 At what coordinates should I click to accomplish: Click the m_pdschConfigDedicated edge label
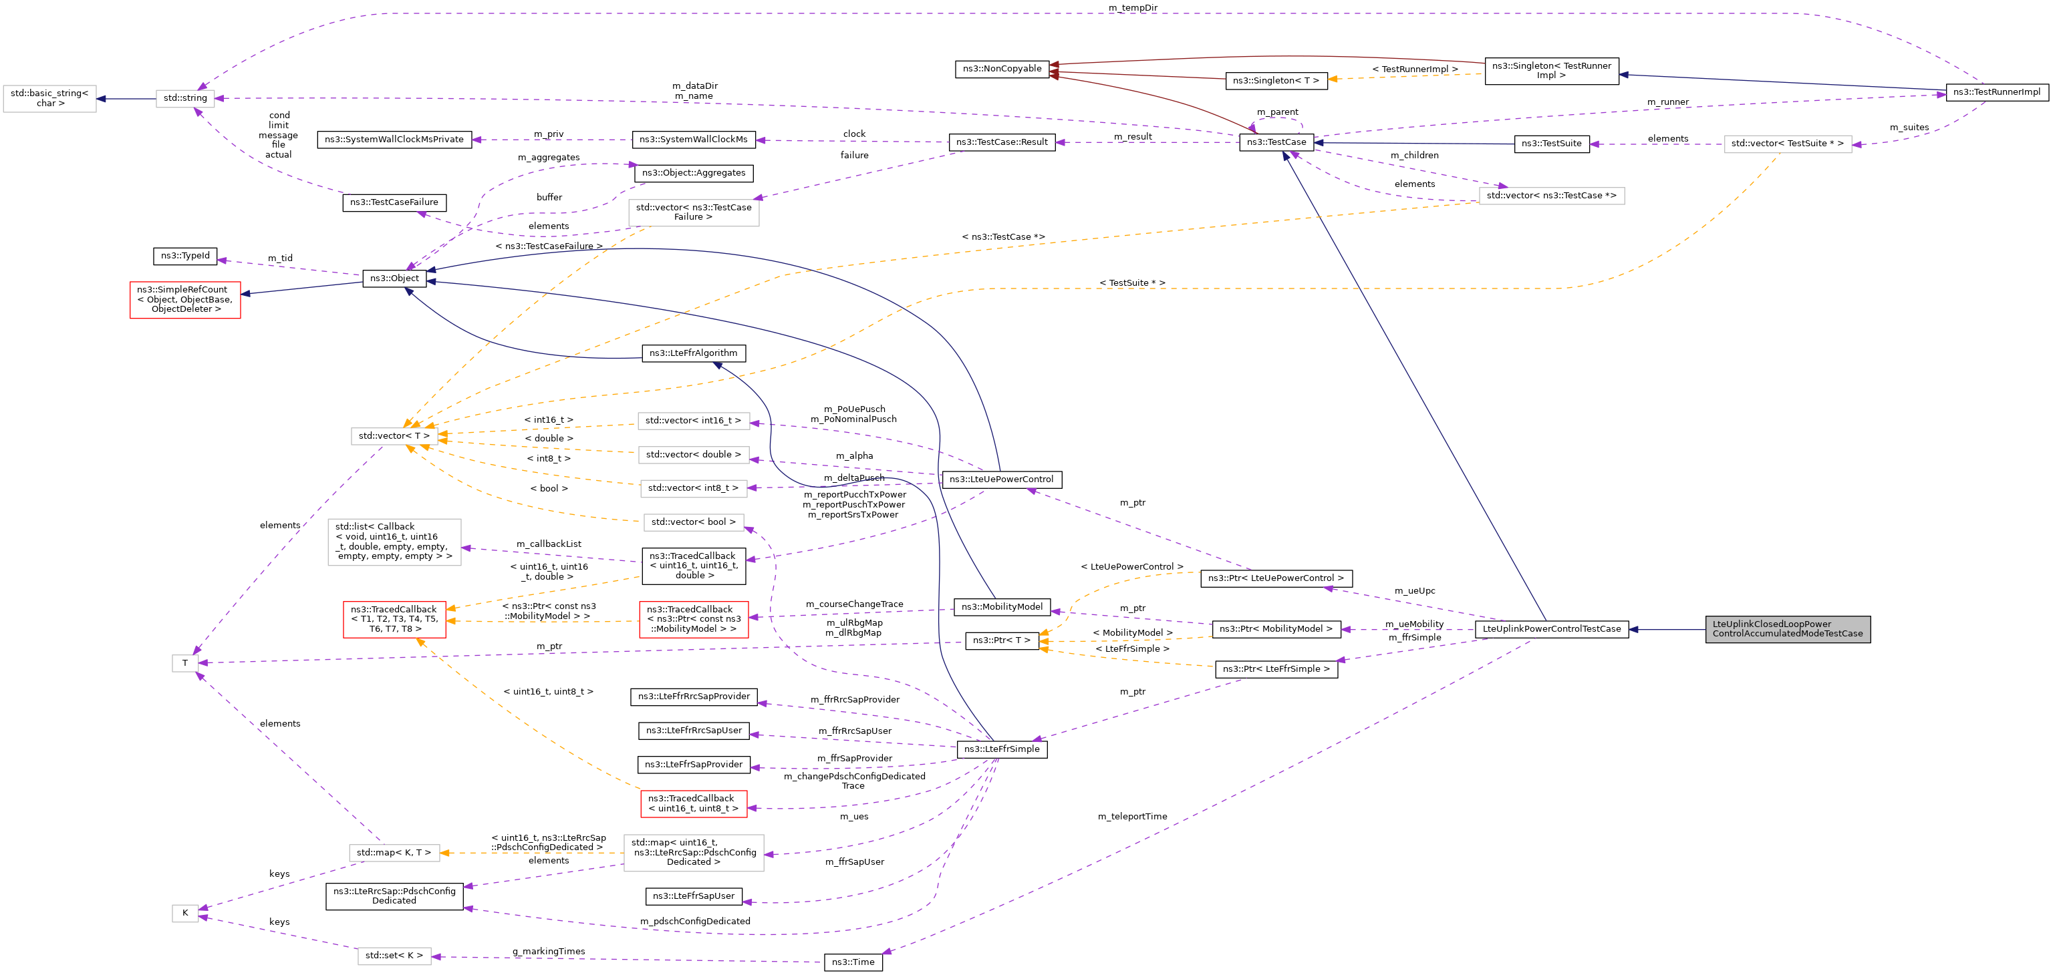pos(695,922)
